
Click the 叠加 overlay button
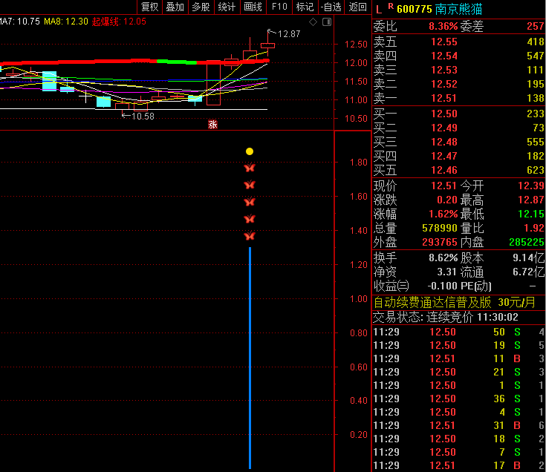[x=175, y=7]
